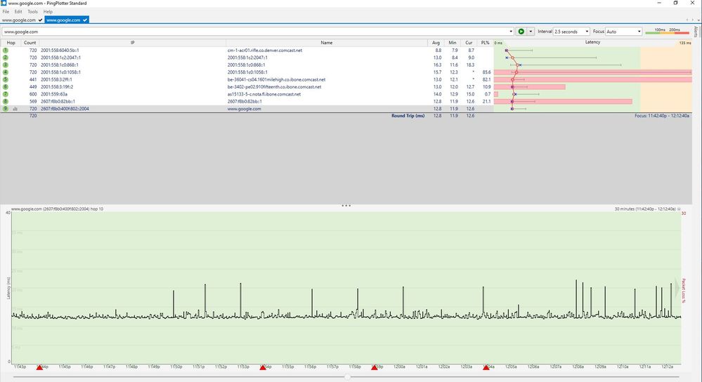Click the Round Trip (ms) summary label
This screenshot has width=702, height=382.
[x=408, y=115]
